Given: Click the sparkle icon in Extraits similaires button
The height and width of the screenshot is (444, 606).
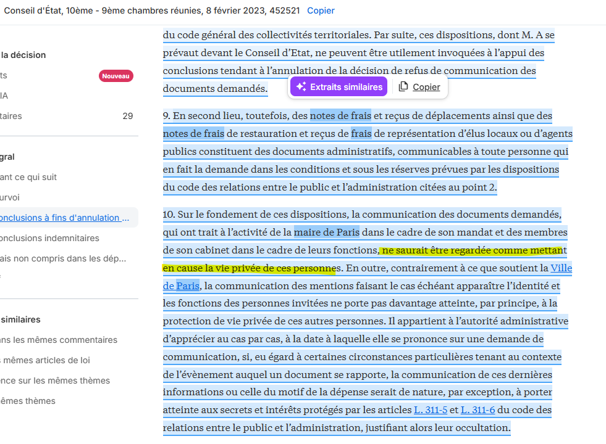Looking at the screenshot, I should point(301,87).
